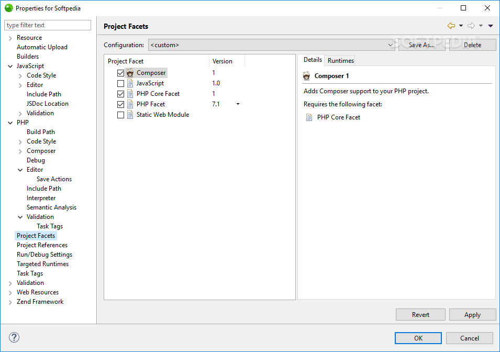The image size is (500, 352).
Task: Click the Composer facet icon in the list
Action: point(130,73)
